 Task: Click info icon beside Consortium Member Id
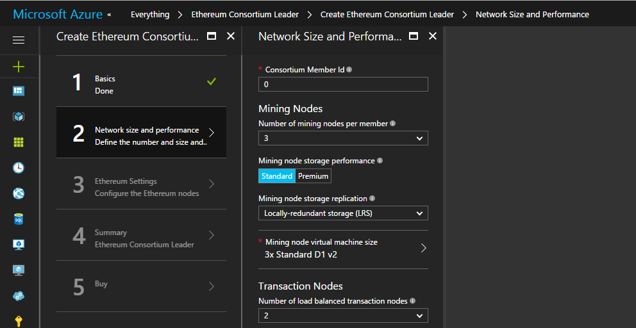point(349,70)
